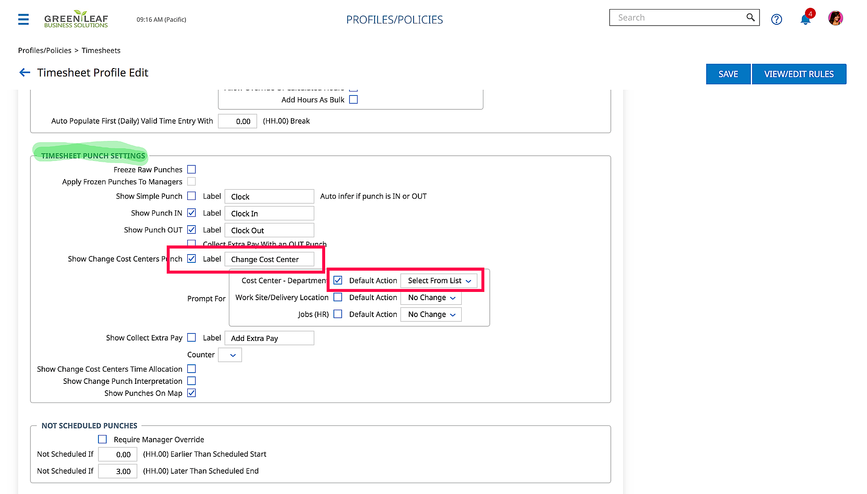Open the Timesheets breadcrumb link

pos(101,50)
